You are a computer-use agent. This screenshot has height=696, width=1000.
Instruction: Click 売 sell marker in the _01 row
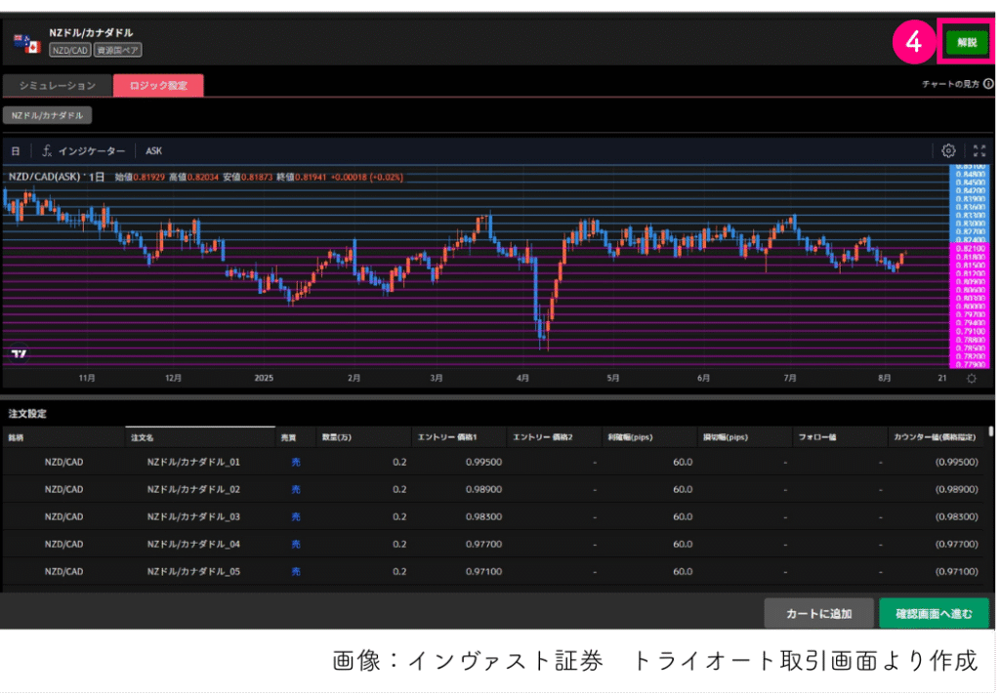click(296, 462)
